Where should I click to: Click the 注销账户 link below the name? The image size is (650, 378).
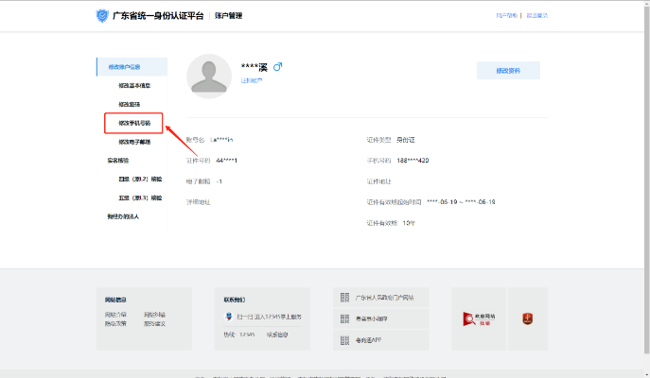click(x=251, y=81)
